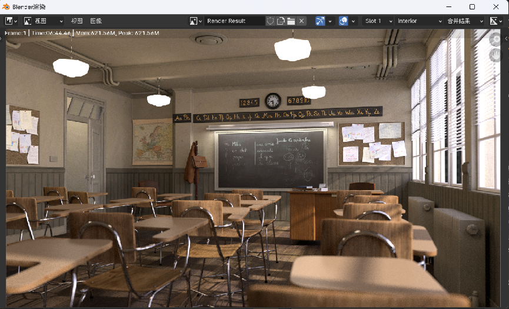
Task: Open the 图像 menu
Action: point(96,21)
